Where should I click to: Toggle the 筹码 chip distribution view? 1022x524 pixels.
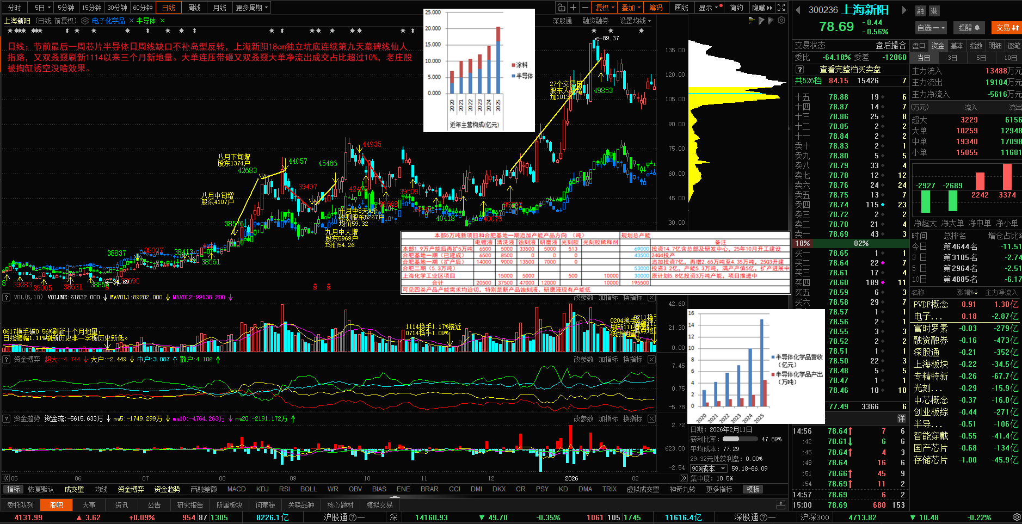coord(656,8)
